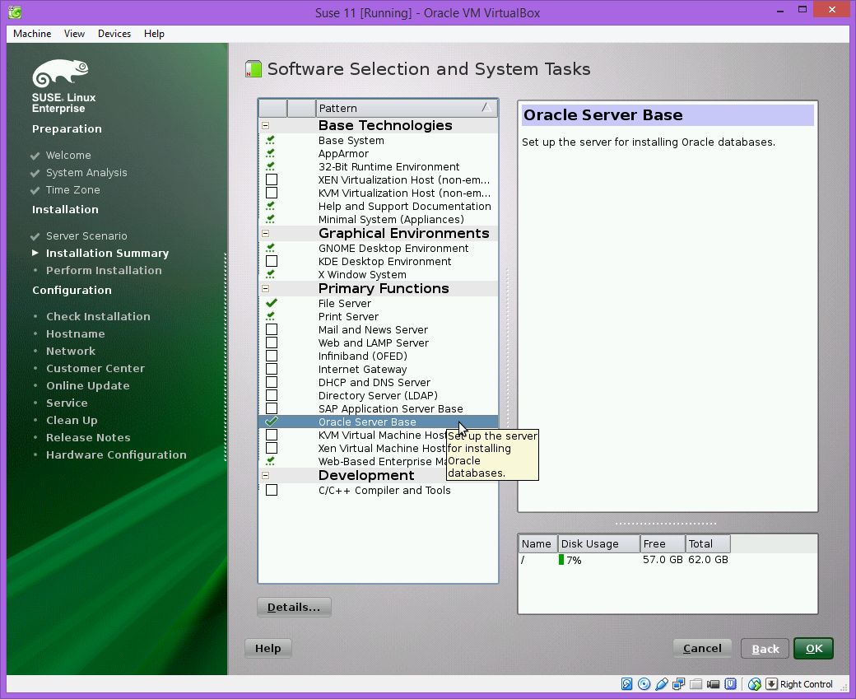Open the shared folders status icon
Image resolution: width=856 pixels, height=699 pixels.
(695, 683)
